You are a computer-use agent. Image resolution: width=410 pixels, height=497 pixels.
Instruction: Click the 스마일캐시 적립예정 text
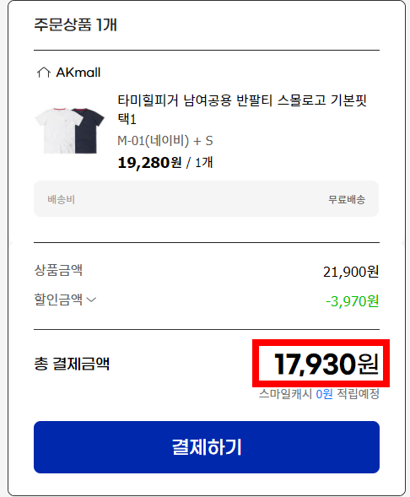click(x=319, y=394)
